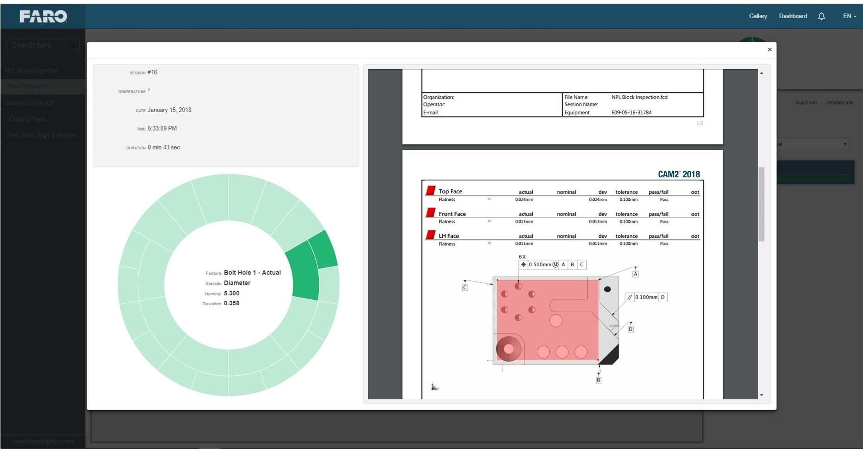This screenshot has width=863, height=452.
Task: Click the cam2support@faro.com link
Action: (43, 441)
